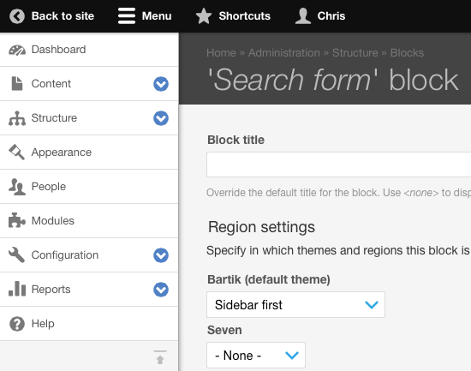This screenshot has width=471, height=371.
Task: Click the People users icon
Action: click(x=17, y=187)
